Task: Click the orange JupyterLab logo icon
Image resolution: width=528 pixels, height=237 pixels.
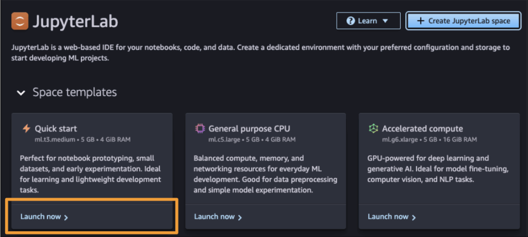Action: [x=20, y=21]
